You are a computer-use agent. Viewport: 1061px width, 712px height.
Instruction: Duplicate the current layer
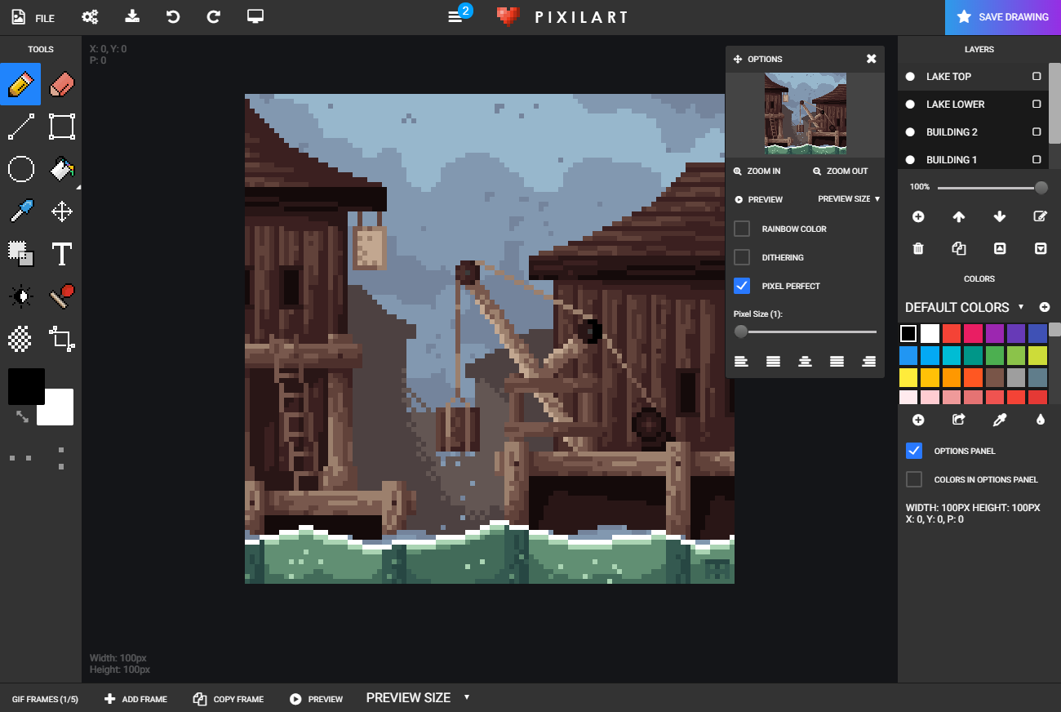point(959,248)
